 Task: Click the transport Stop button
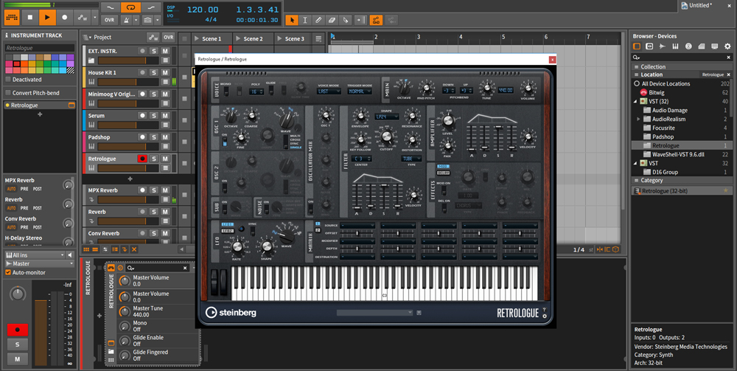30,16
